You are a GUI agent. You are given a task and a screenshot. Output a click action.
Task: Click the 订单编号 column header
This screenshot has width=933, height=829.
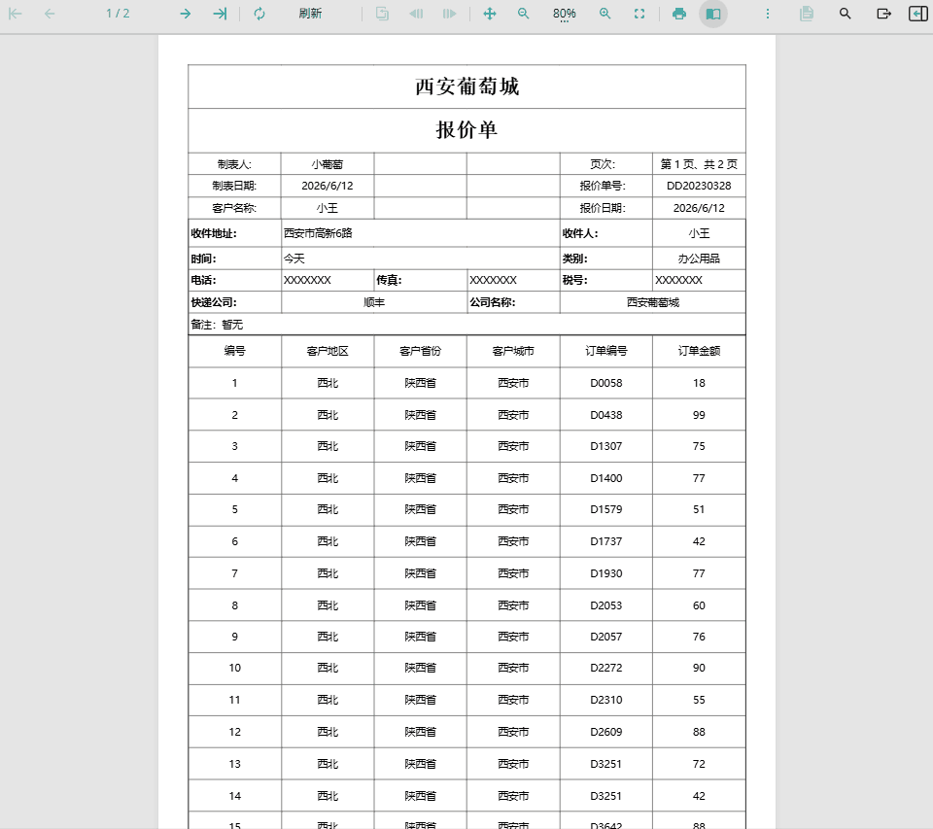(605, 351)
